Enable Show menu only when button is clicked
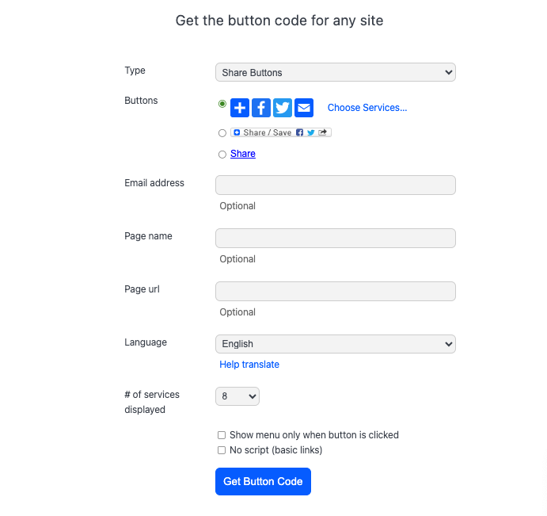 (x=222, y=435)
